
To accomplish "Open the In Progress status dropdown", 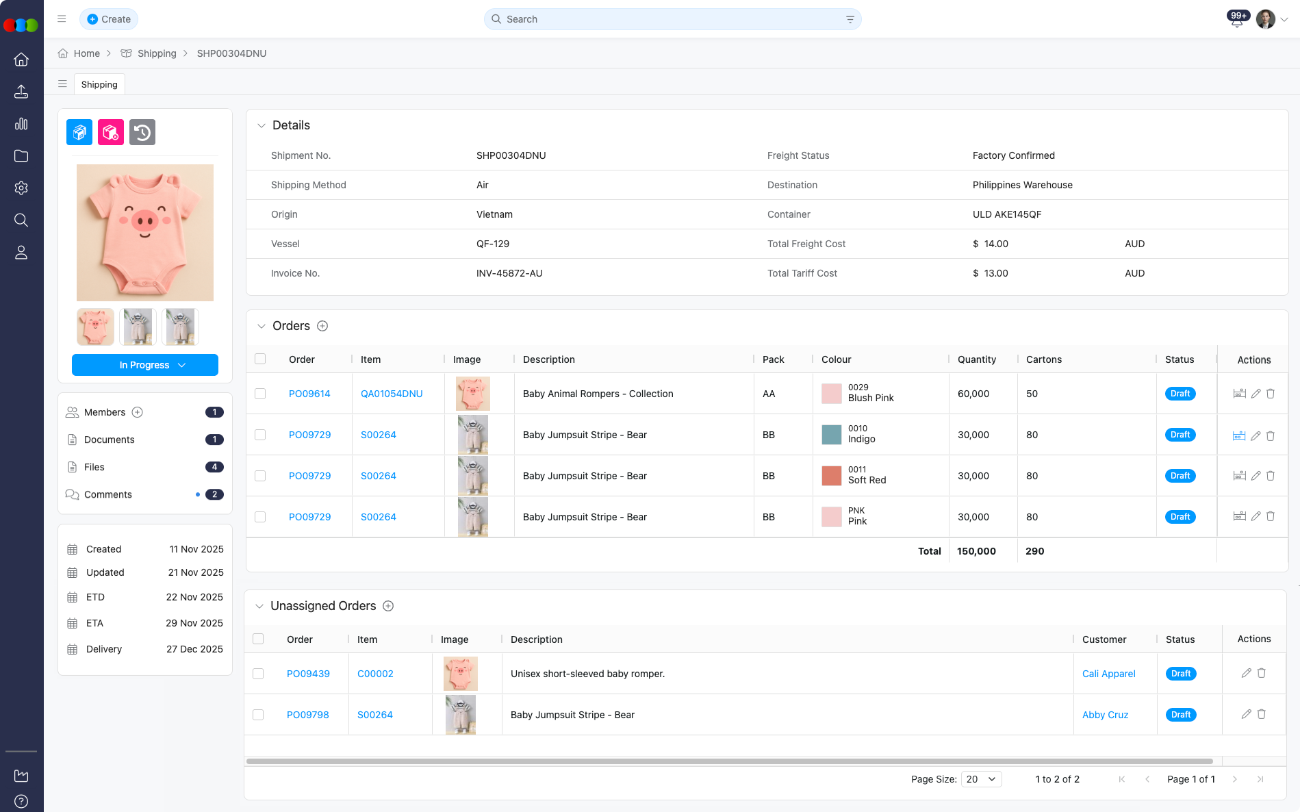I will tap(144, 365).
